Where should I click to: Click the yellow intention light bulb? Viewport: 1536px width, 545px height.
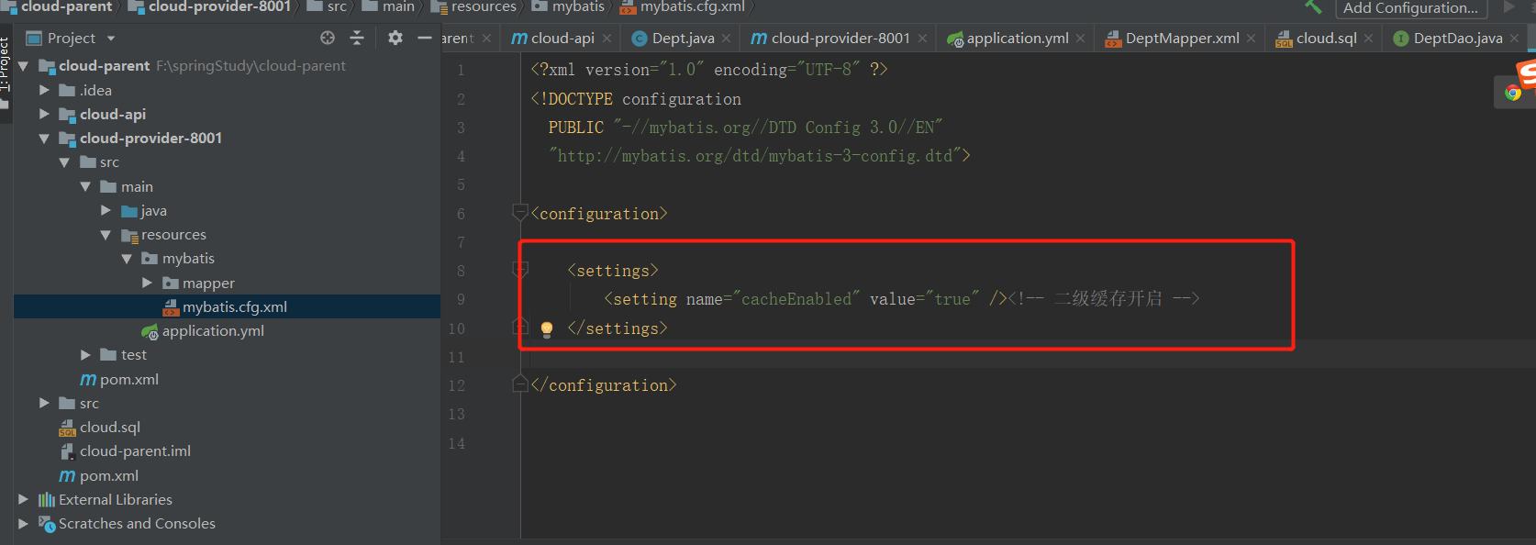[x=547, y=328]
